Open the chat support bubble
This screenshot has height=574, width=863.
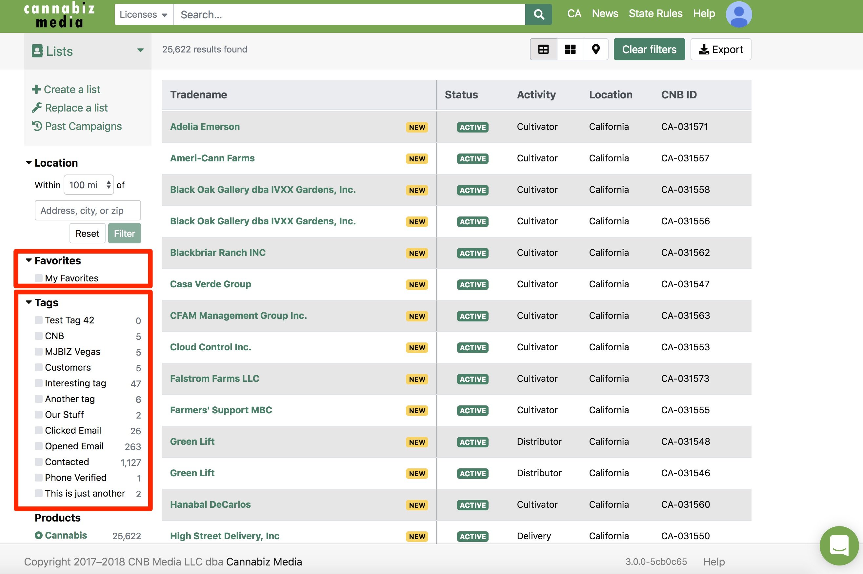coord(839,545)
